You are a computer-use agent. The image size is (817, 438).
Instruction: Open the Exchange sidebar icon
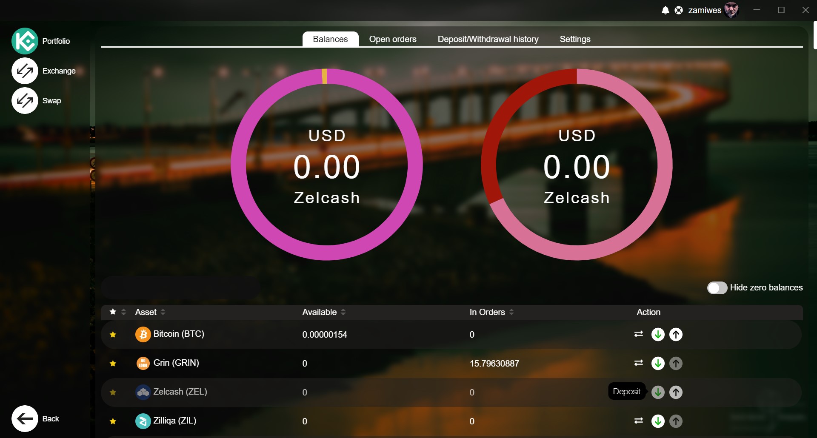[x=25, y=71]
